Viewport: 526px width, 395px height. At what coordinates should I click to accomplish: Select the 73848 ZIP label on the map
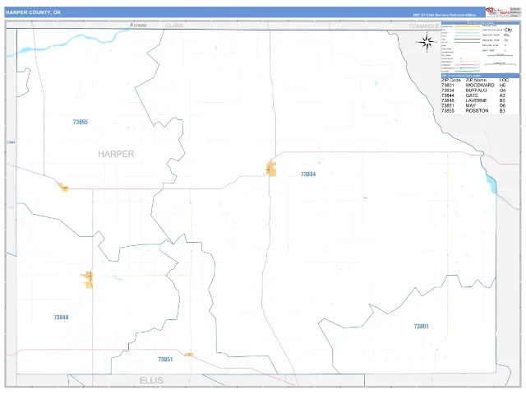coord(61,317)
